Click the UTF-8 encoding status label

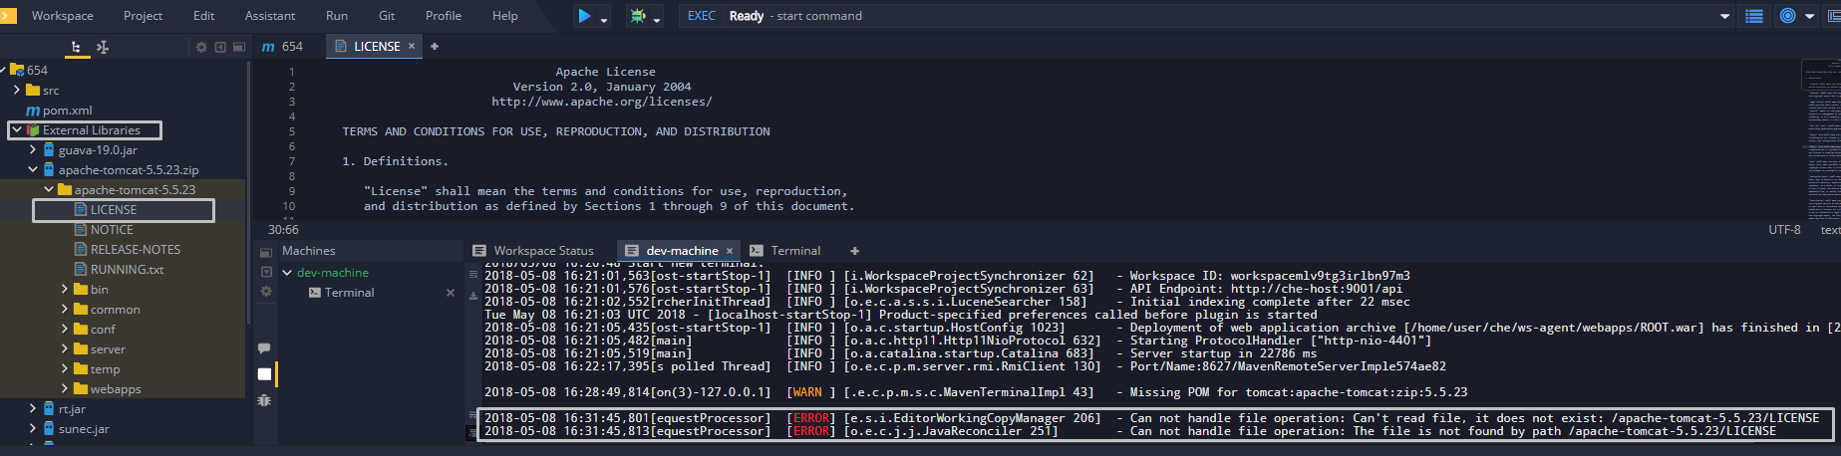[x=1784, y=229]
